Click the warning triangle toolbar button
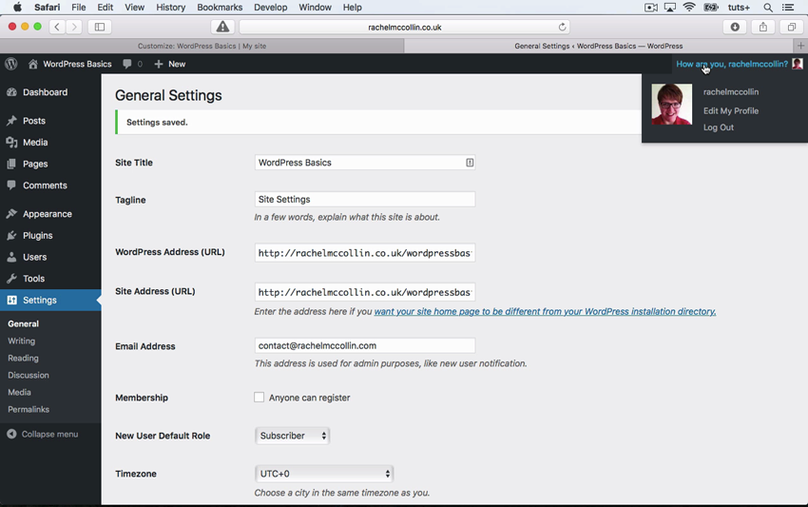Screen dimensions: 808x507 click(x=222, y=27)
